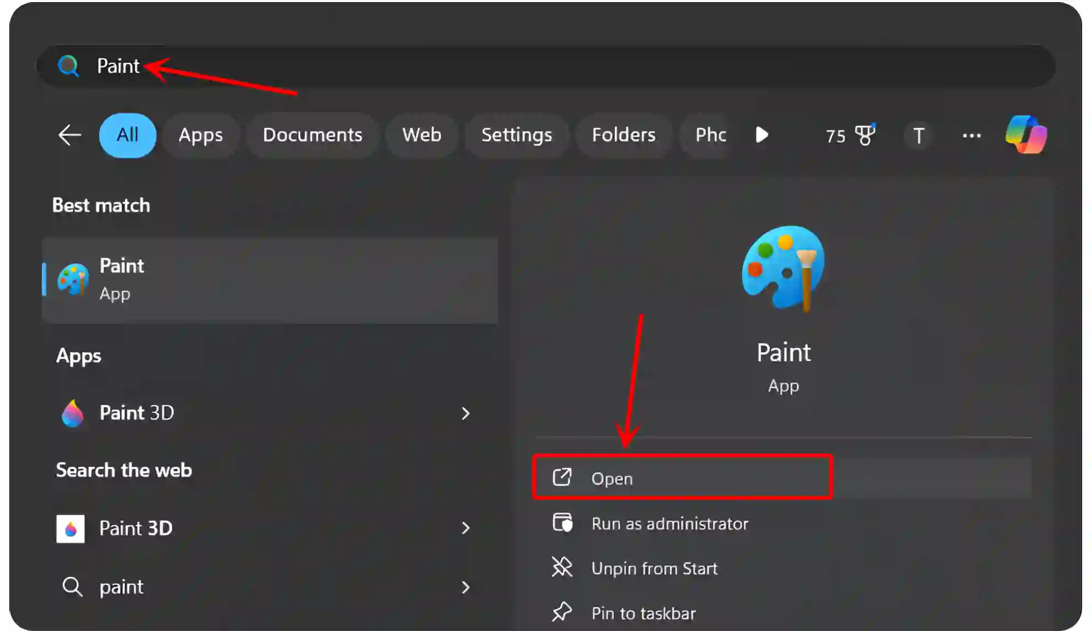Click Open to launch Paint
The width and height of the screenshot is (1092, 633).
(782, 477)
